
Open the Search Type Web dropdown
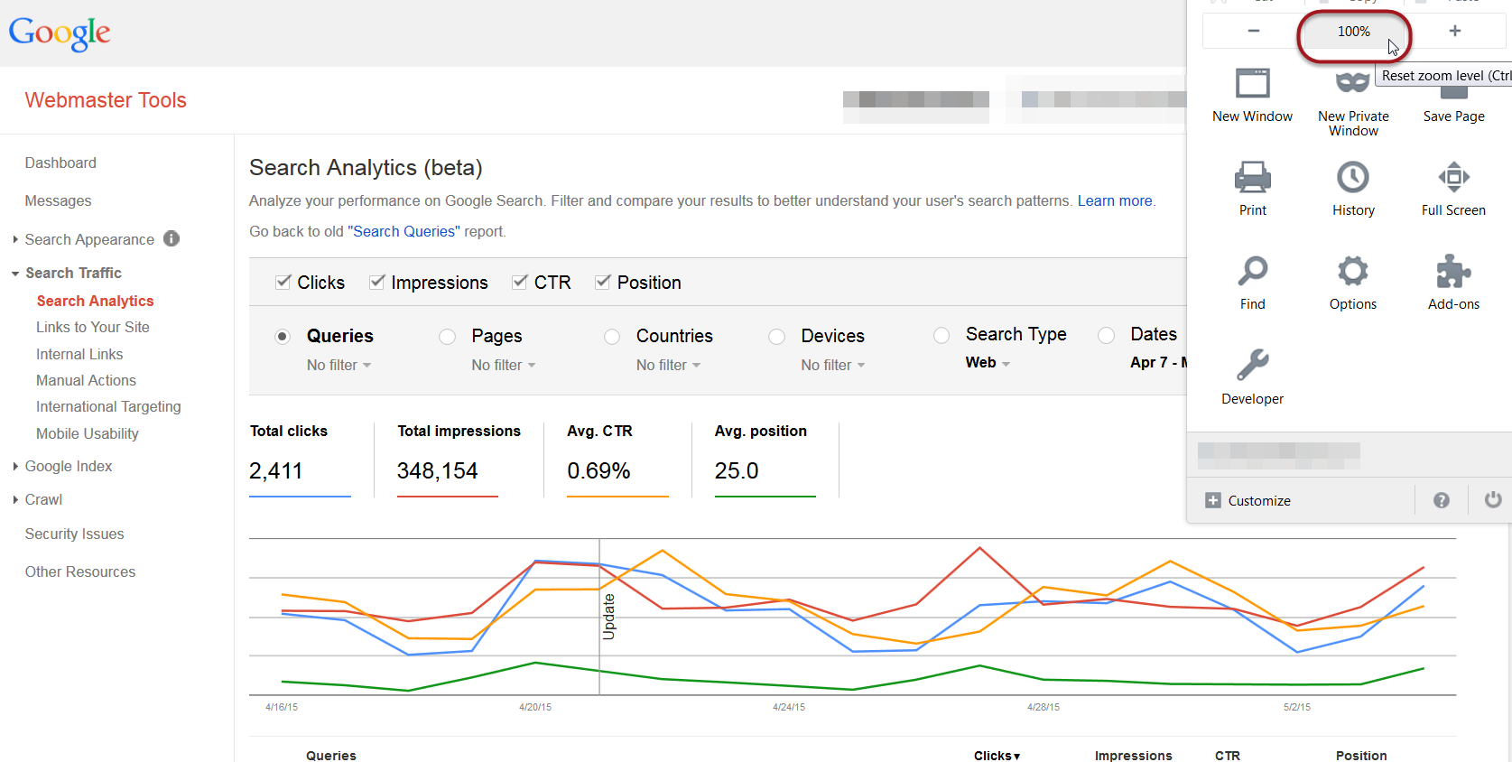point(987,363)
